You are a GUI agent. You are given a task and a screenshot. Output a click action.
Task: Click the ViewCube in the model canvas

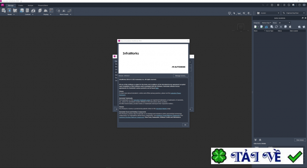[241, 27]
